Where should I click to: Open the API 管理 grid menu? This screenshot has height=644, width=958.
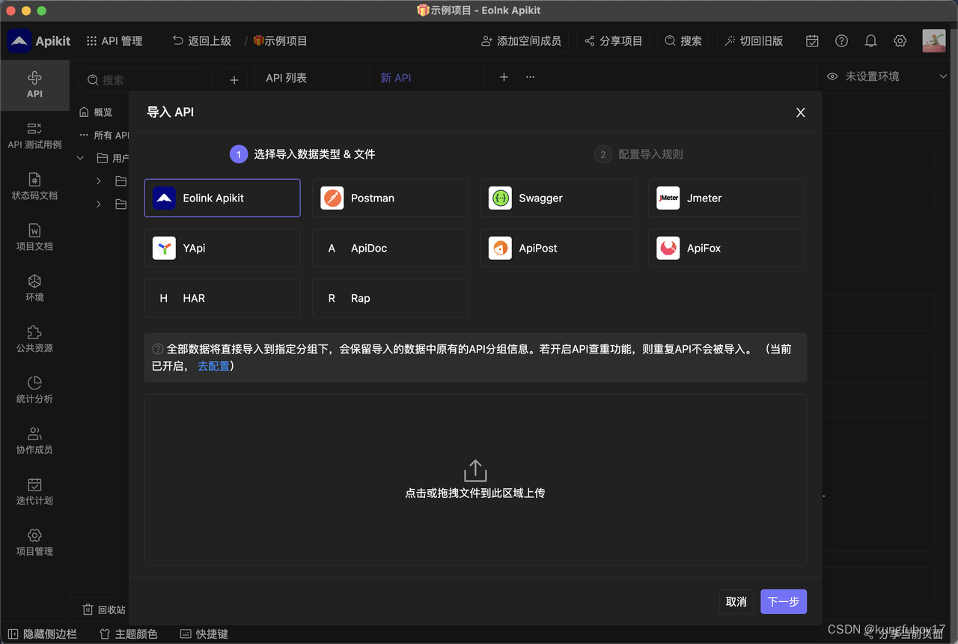(114, 41)
